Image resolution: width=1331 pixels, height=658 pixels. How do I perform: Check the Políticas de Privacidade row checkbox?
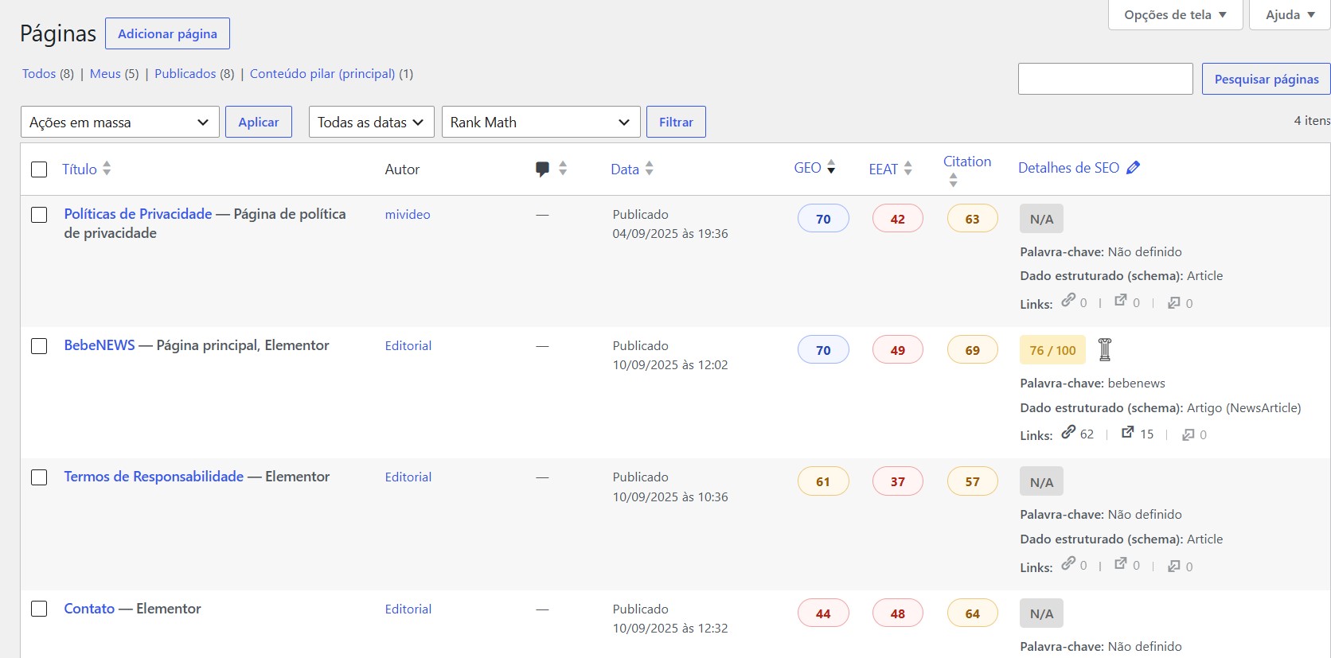click(x=39, y=215)
